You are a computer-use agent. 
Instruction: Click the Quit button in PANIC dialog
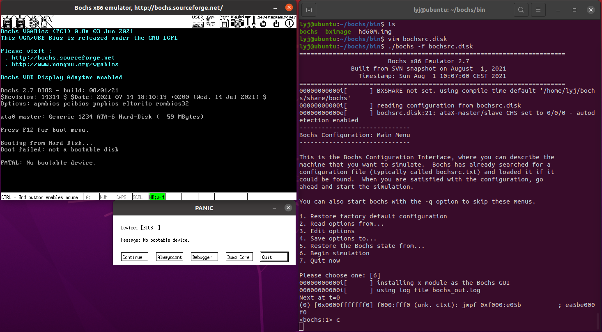click(x=274, y=257)
